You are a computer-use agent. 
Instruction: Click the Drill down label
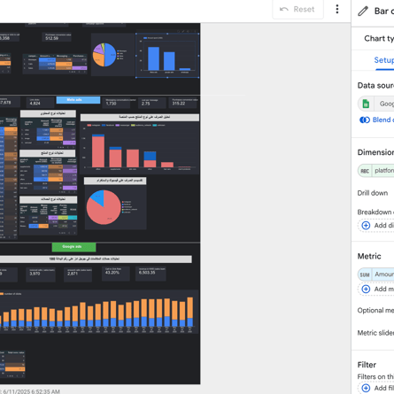click(373, 193)
